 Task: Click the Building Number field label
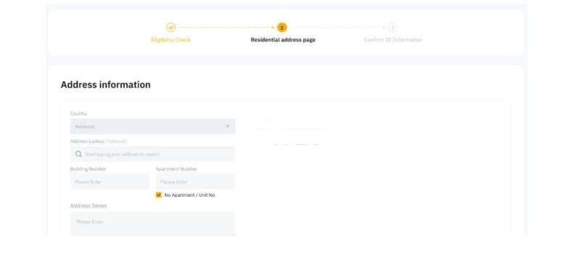(88, 169)
